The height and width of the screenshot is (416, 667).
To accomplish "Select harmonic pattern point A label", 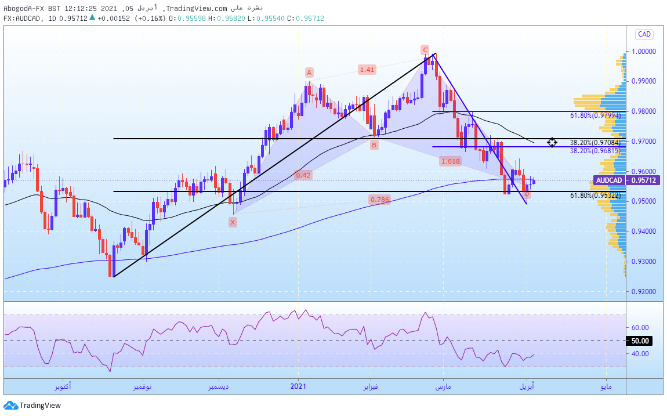I will pyautogui.click(x=309, y=73).
